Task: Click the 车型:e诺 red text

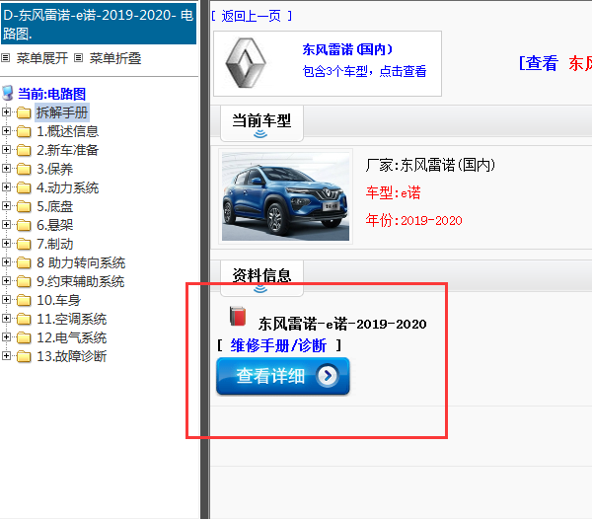Action: tap(393, 192)
